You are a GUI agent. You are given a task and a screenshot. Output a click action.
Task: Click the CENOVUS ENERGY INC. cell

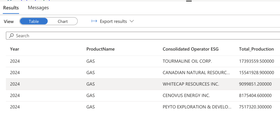186,96
